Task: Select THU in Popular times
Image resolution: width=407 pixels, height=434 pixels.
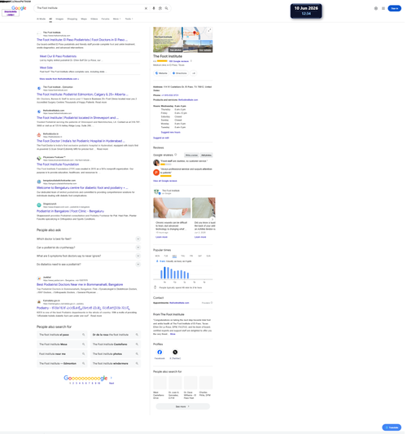Action: pyautogui.click(x=182, y=256)
